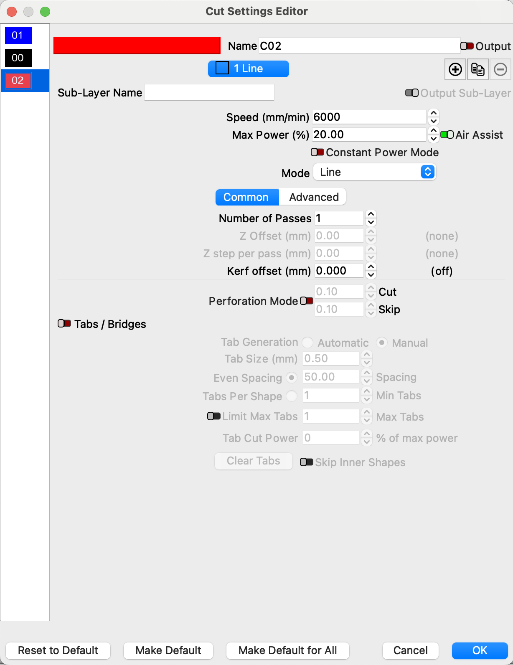Enable Tabs / Bridges toggle
The height and width of the screenshot is (665, 513).
pyautogui.click(x=64, y=324)
